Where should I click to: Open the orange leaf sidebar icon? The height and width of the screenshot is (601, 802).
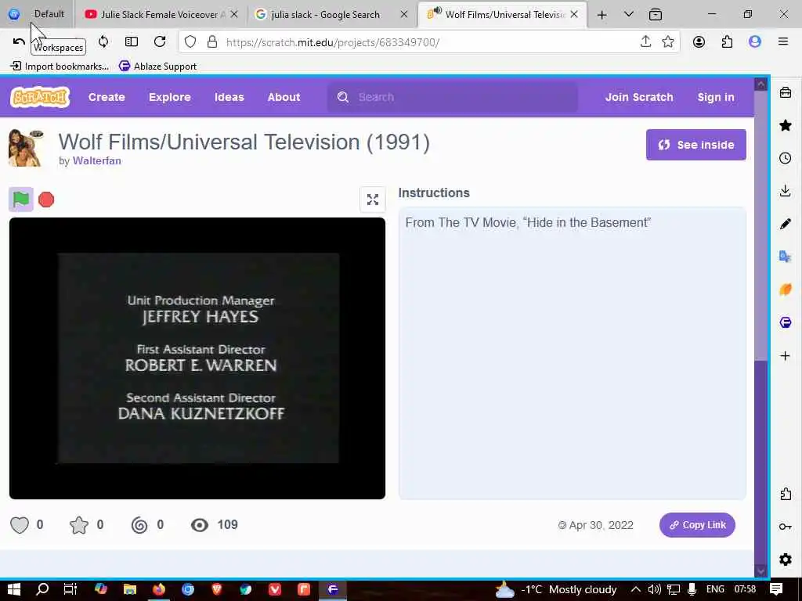(x=786, y=290)
